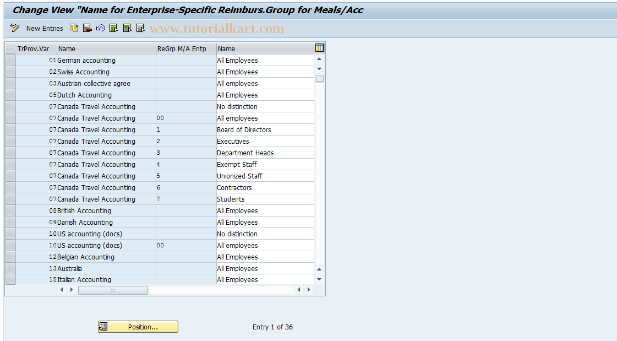
Task: Click ReGrp value 3 cell
Action: tap(186, 153)
